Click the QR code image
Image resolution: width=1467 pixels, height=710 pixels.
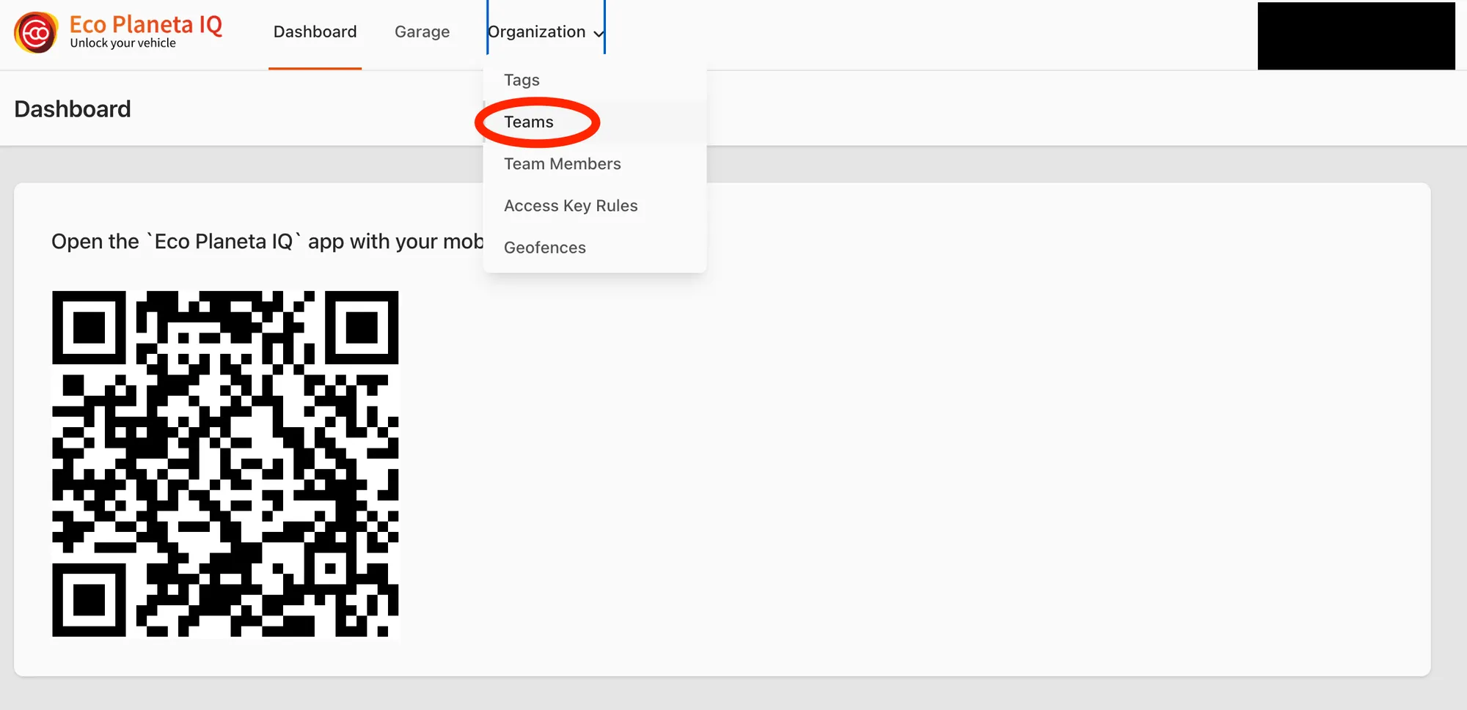(x=225, y=464)
